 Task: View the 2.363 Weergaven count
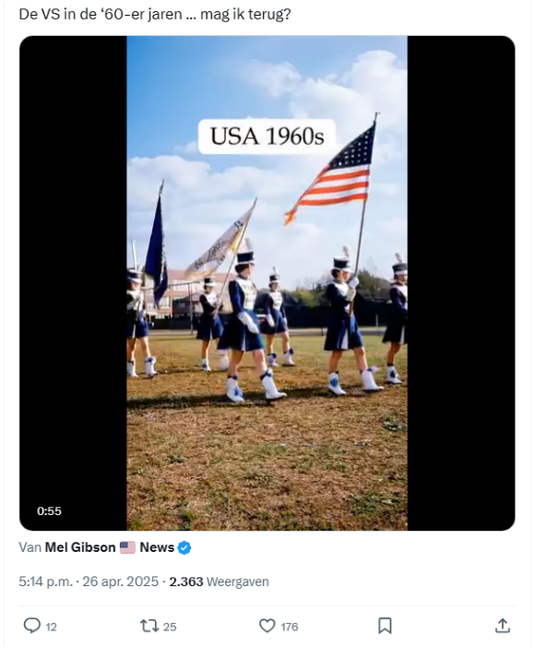(219, 582)
